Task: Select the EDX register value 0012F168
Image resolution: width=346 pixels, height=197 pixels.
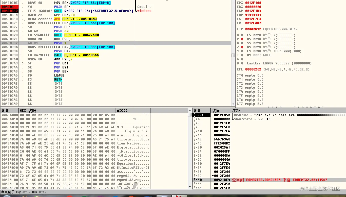Action: (253, 3)
